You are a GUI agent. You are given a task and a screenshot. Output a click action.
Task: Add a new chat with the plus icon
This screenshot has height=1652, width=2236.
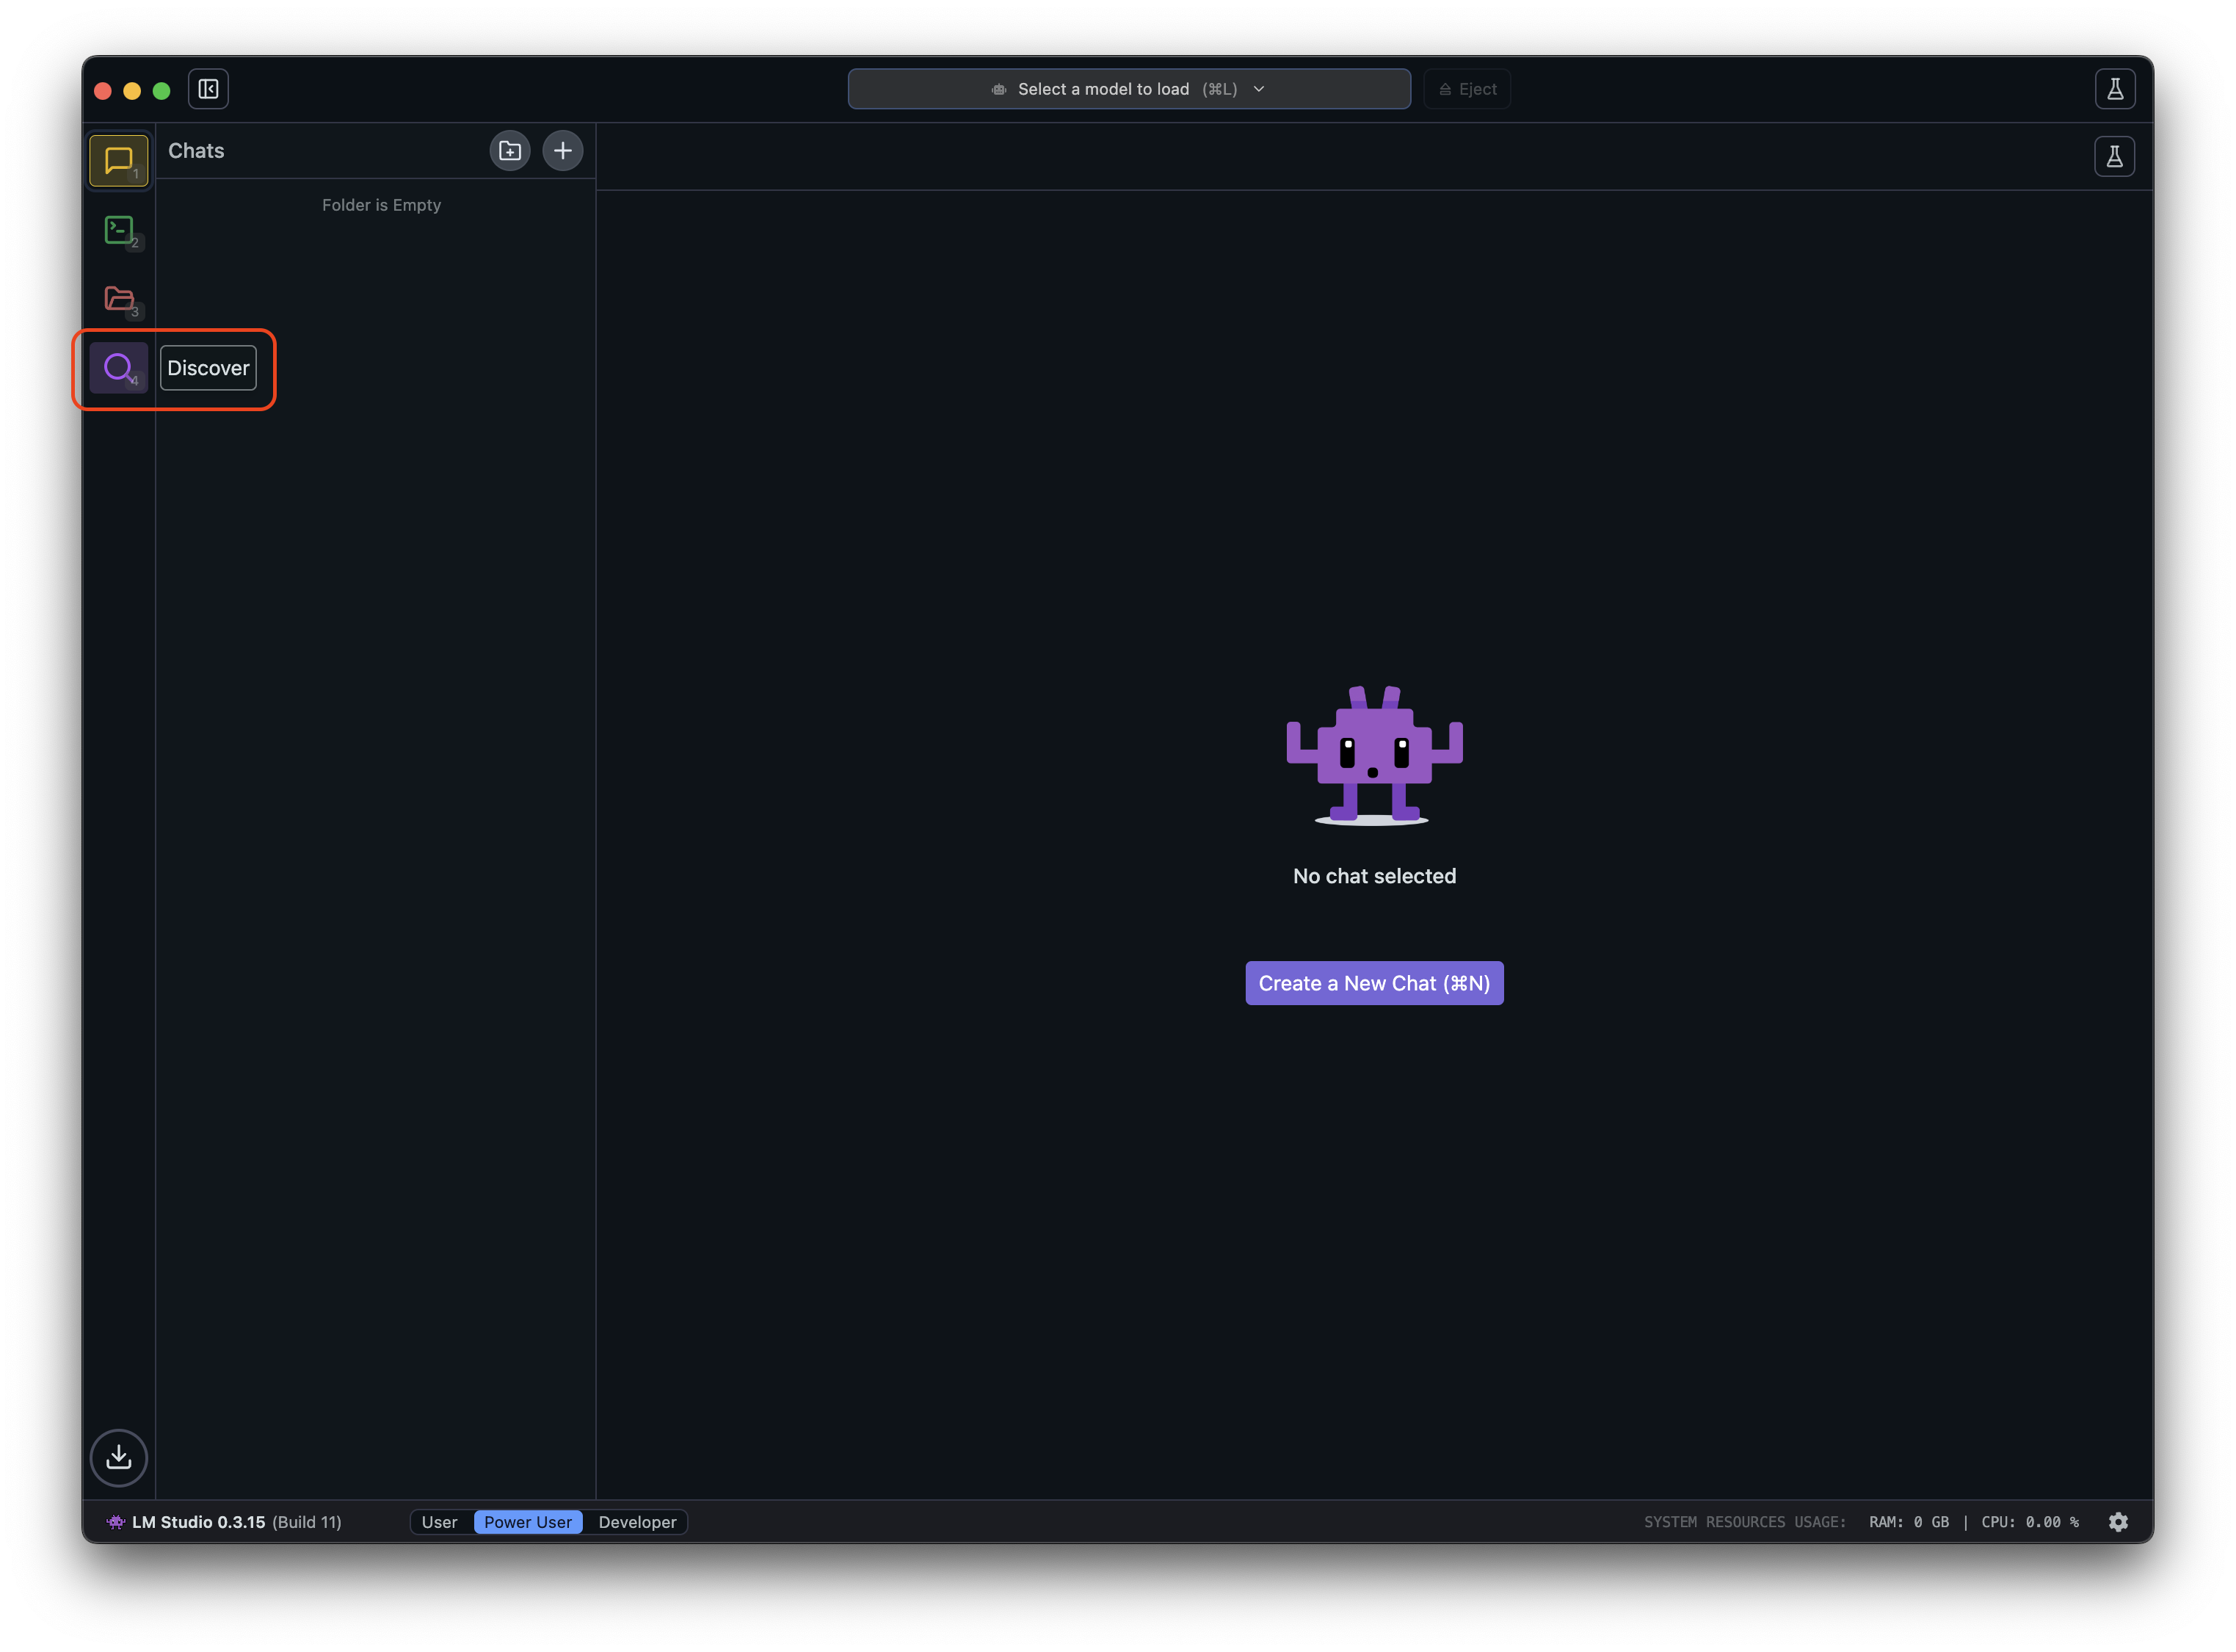pos(563,151)
